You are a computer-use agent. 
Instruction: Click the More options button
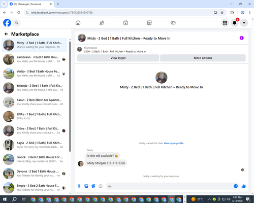coord(203,58)
